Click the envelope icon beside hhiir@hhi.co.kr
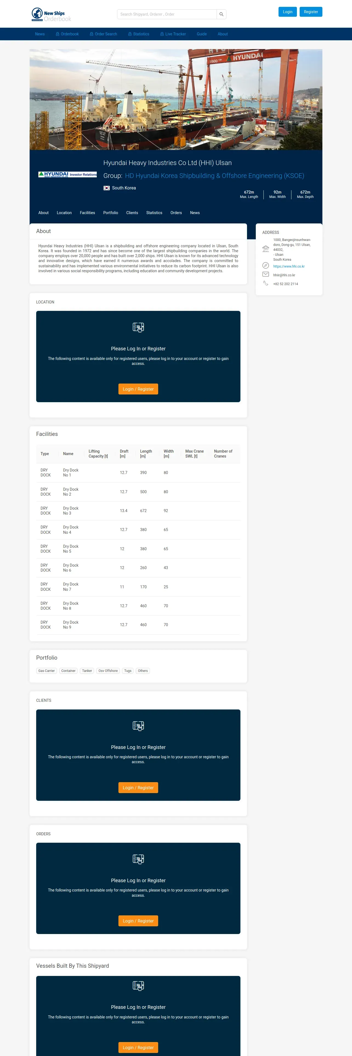The image size is (352, 1056). (x=266, y=274)
